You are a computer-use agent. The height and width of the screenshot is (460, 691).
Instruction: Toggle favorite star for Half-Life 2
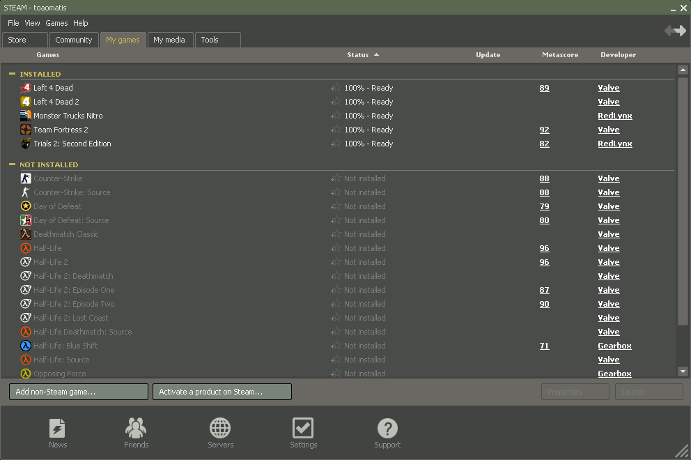[336, 262]
